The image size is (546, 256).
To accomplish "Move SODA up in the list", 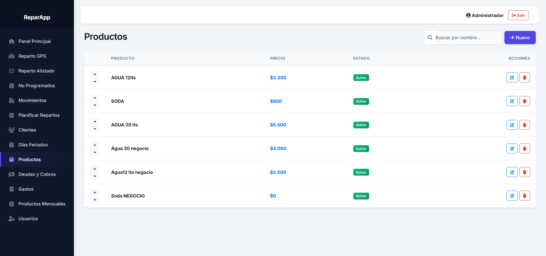I will point(95,98).
